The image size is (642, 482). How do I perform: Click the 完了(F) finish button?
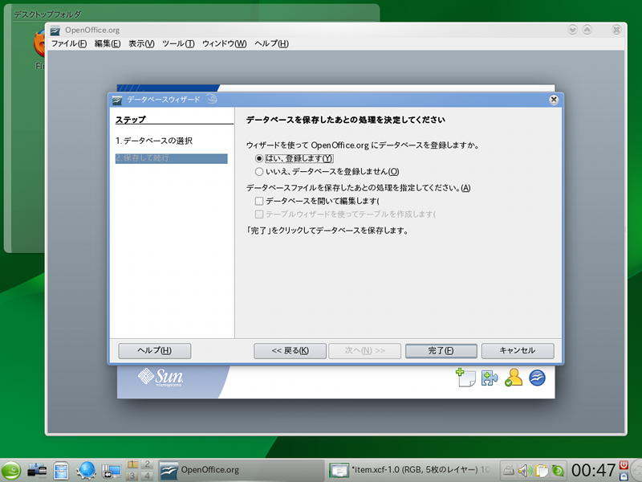click(441, 351)
